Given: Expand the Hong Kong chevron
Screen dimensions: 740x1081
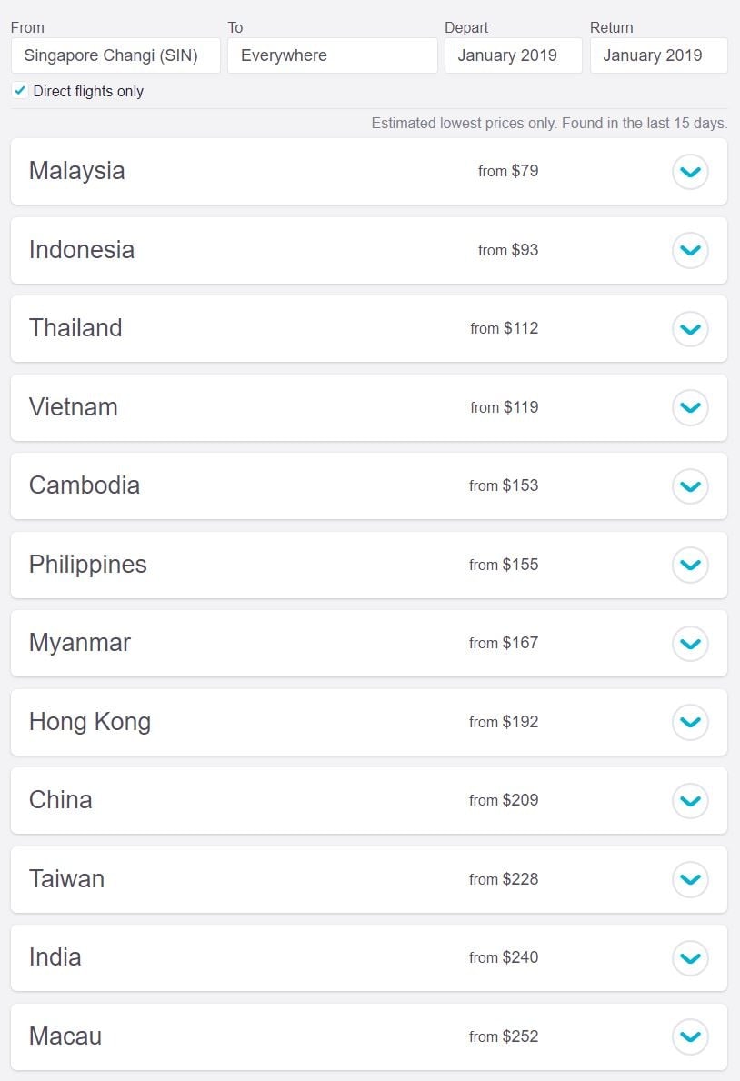Looking at the screenshot, I should tap(690, 722).
